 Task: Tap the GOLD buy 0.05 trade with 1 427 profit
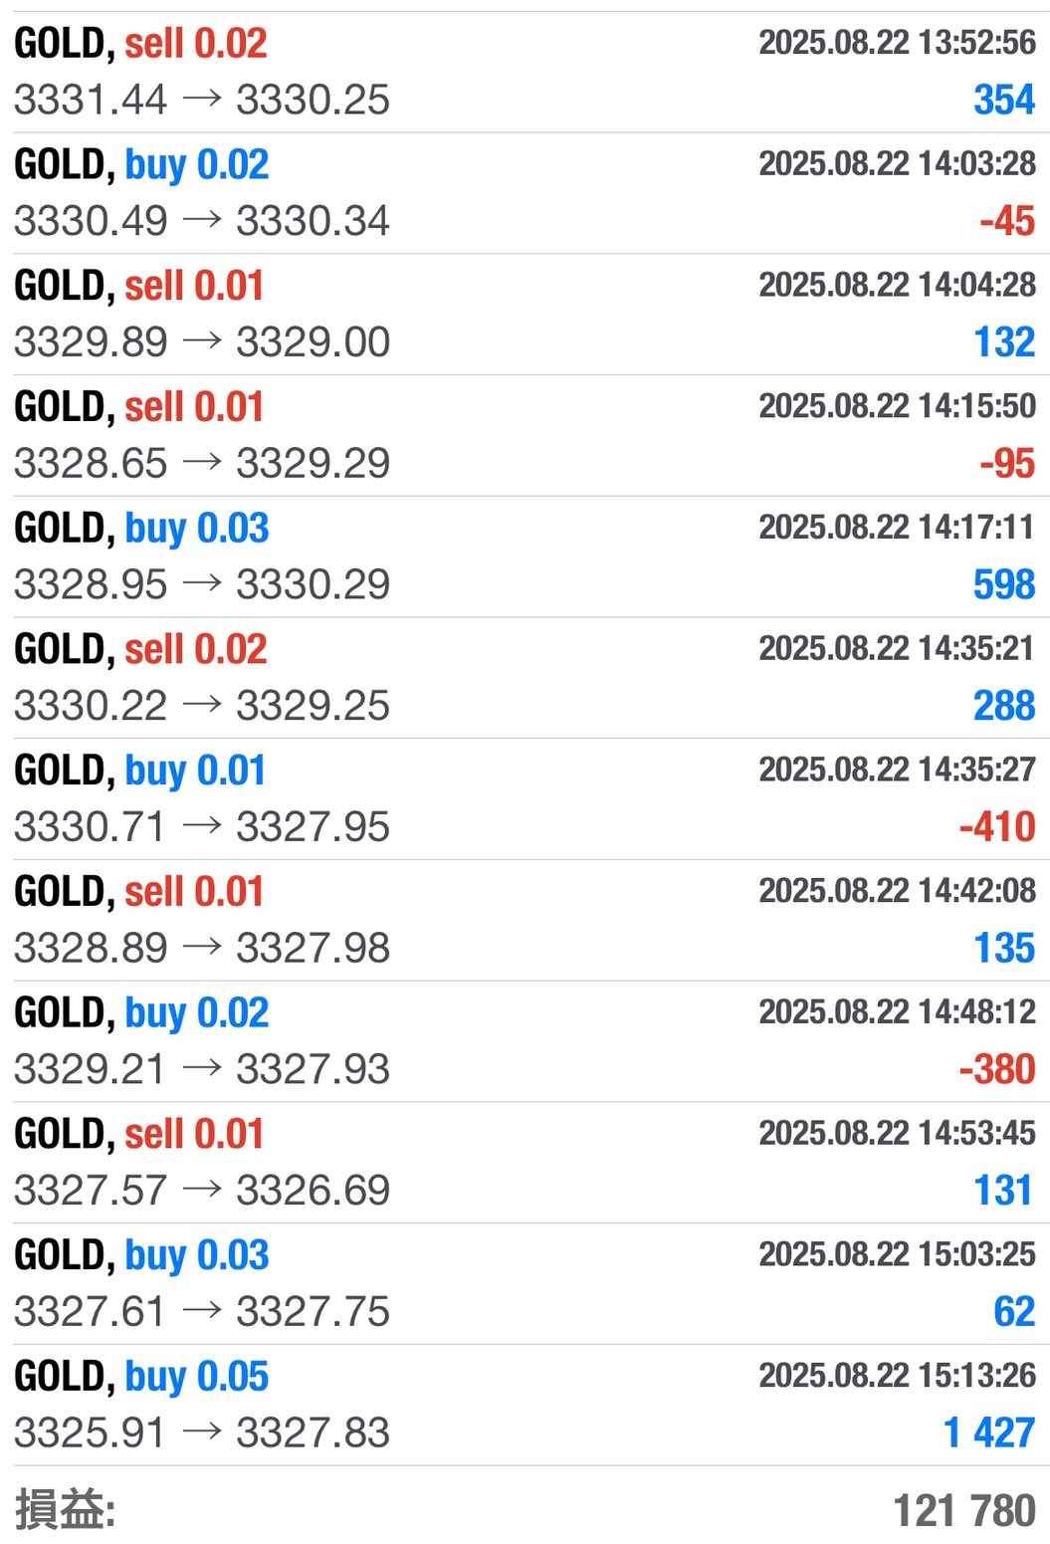tap(525, 1406)
